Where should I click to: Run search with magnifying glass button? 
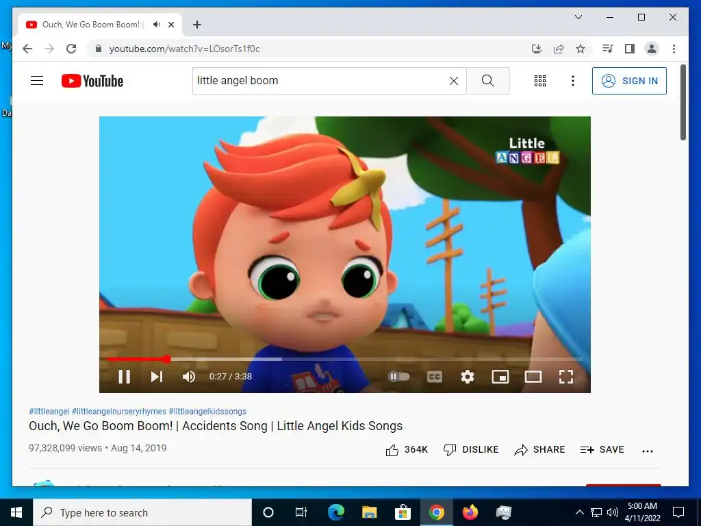pyautogui.click(x=487, y=81)
